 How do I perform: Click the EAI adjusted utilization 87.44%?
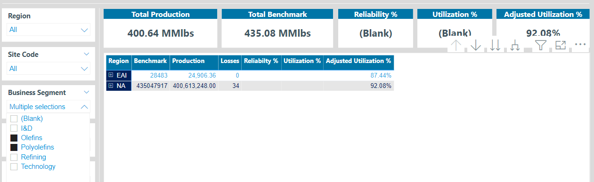click(358, 75)
